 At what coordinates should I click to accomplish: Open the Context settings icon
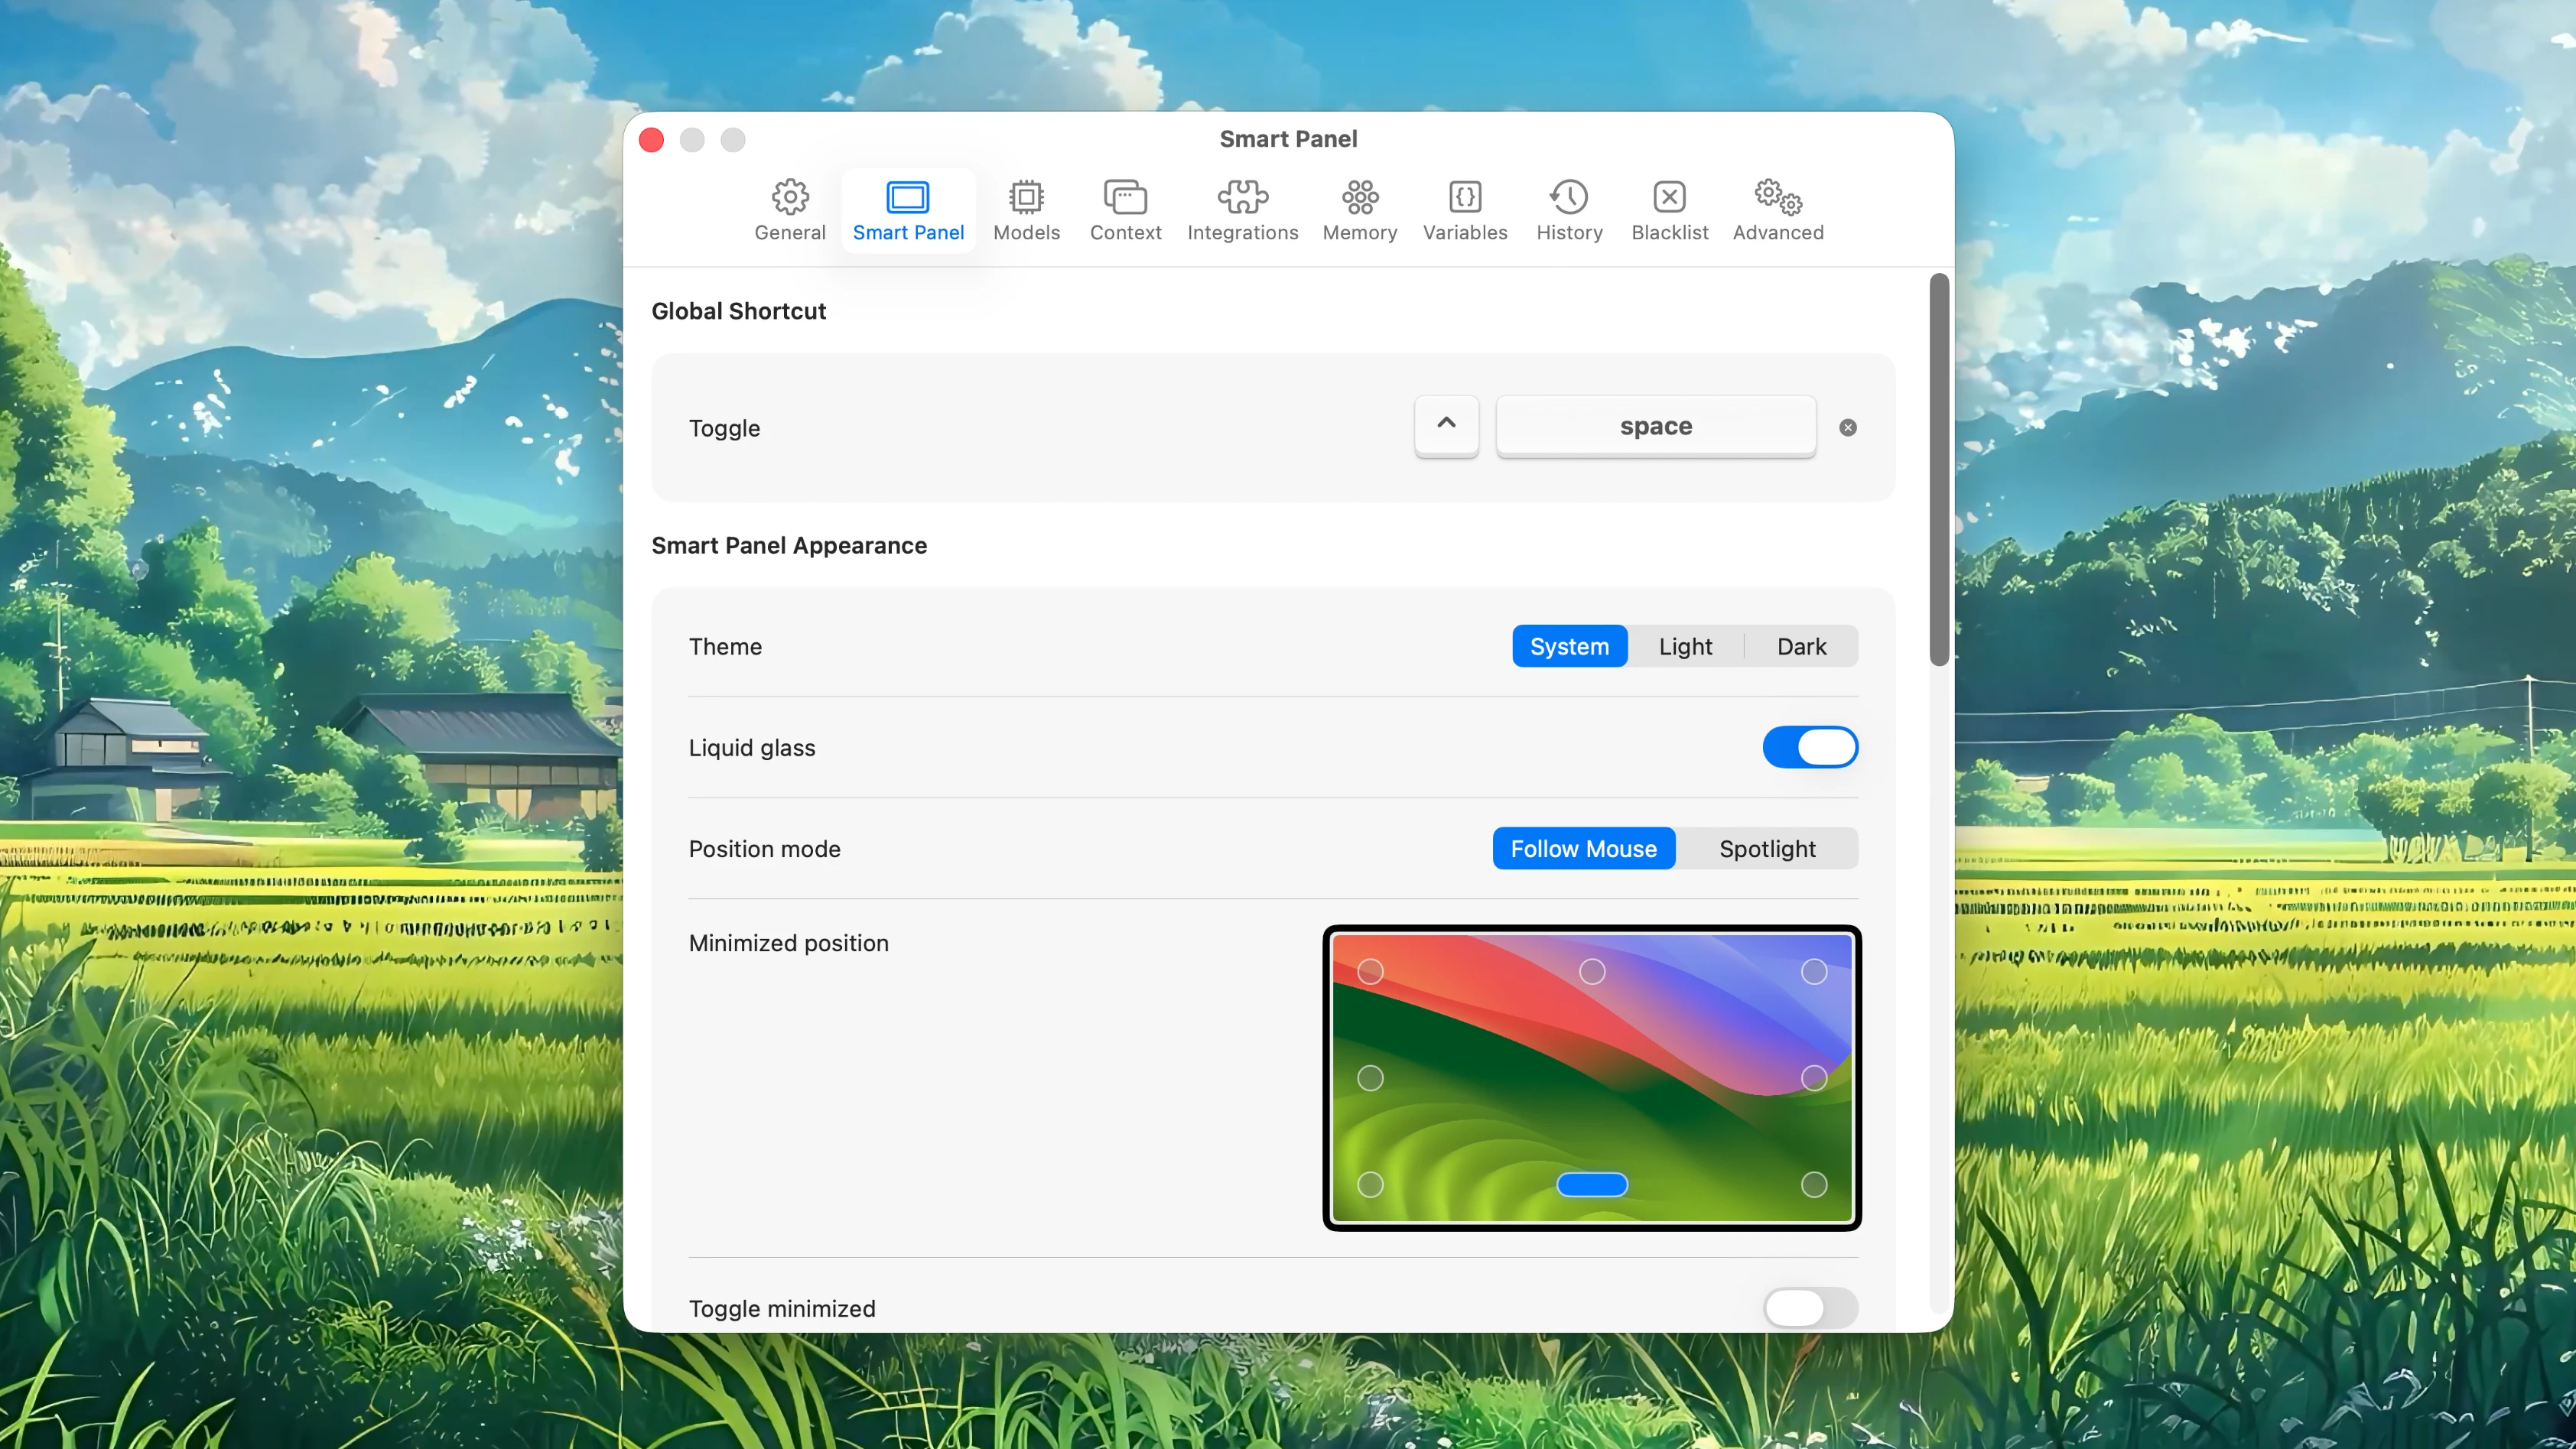coord(1125,197)
